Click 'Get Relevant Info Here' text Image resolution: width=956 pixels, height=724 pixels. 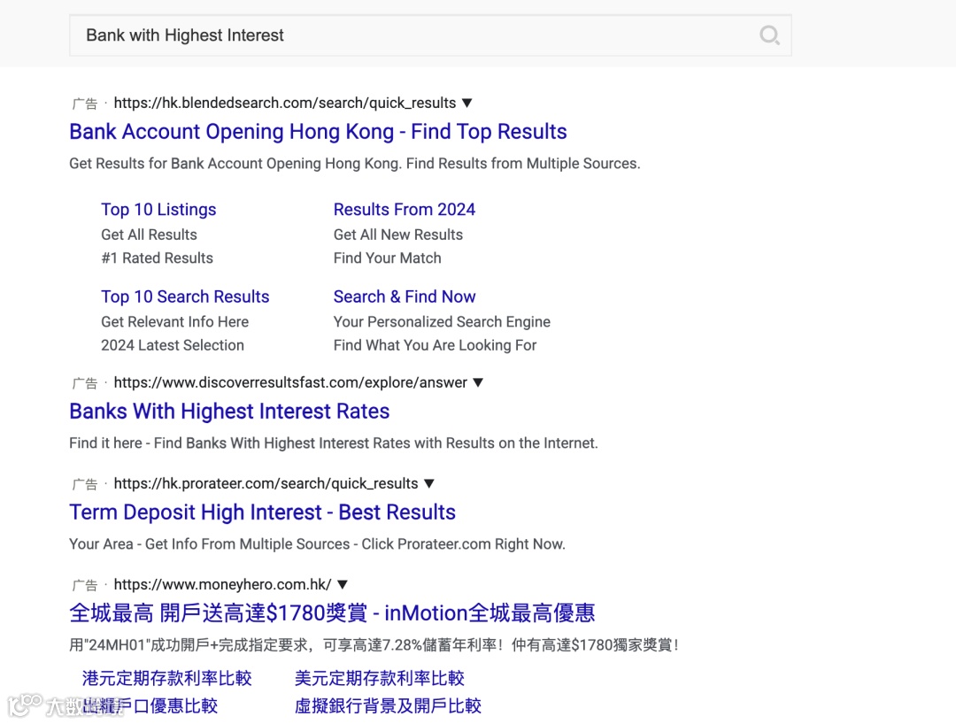coord(175,322)
